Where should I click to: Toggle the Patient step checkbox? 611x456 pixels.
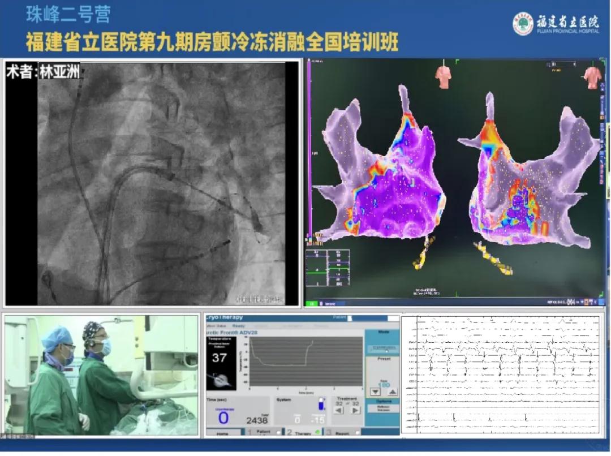click(x=278, y=433)
